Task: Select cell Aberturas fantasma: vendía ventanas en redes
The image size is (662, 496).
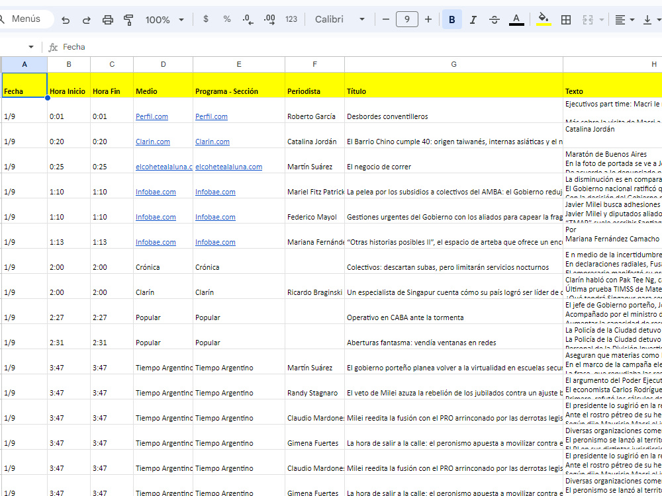Action: 454,337
